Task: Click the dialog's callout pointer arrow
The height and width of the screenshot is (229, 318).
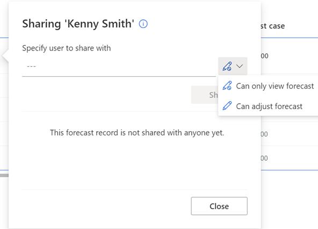Action: pyautogui.click(x=5, y=56)
